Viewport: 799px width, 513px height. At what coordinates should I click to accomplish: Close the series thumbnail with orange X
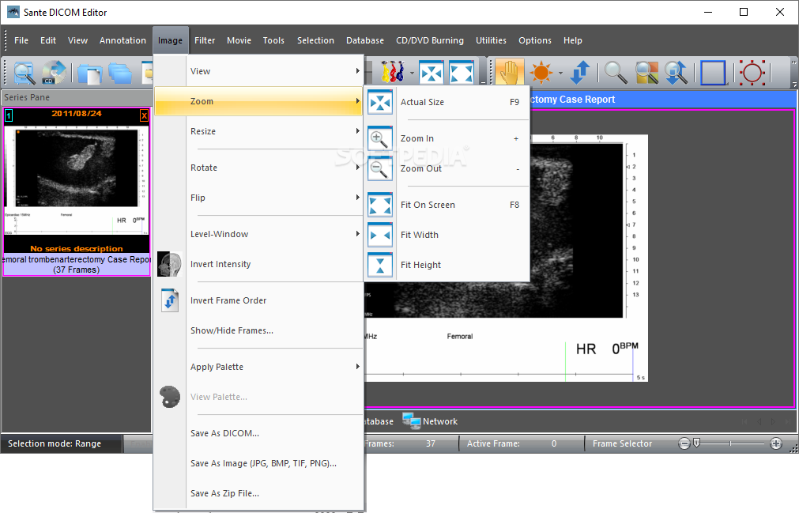point(144,115)
